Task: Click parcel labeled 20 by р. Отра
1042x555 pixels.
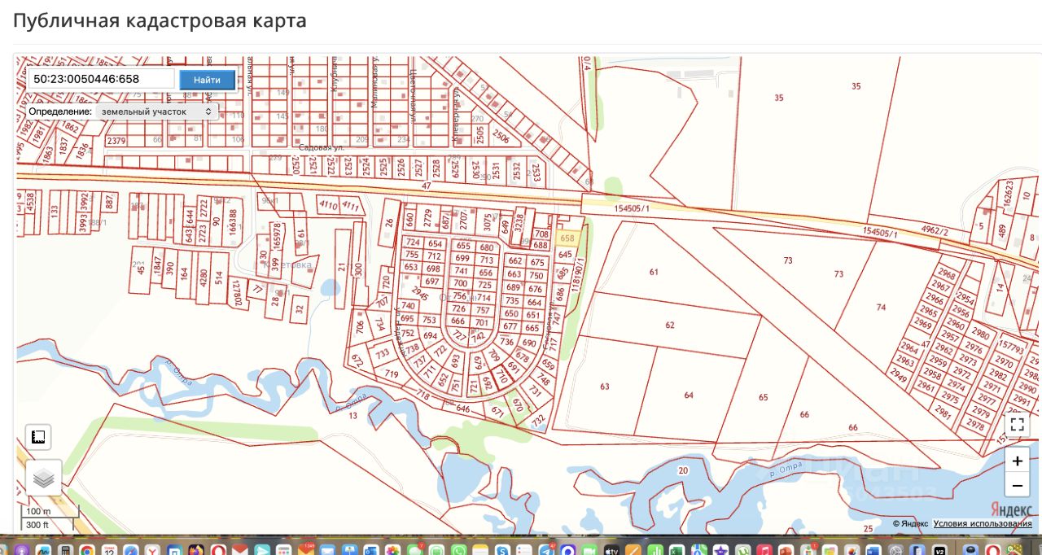Action: coord(682,470)
